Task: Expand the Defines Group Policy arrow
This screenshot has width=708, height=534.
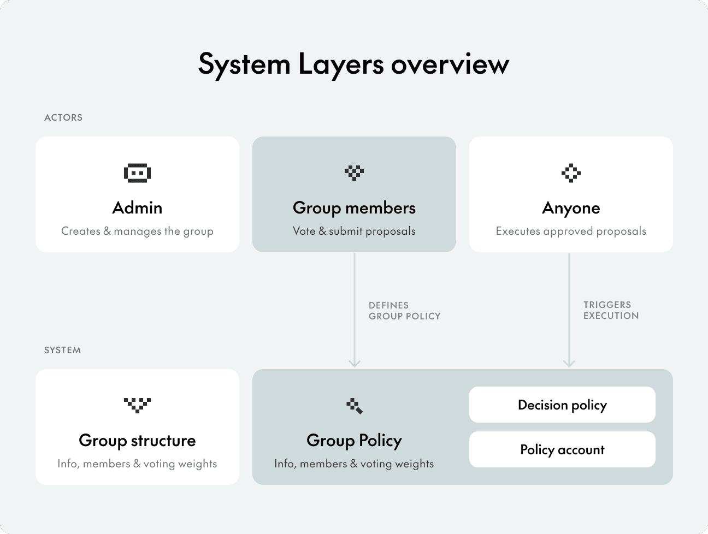Action: coord(354,311)
